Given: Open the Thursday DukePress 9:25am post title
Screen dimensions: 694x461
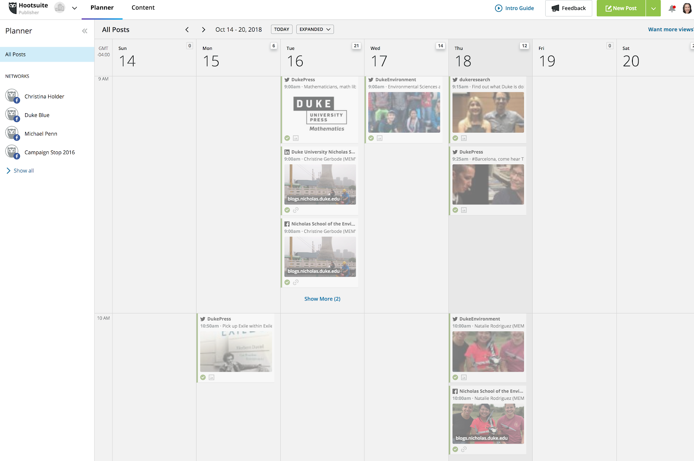Looking at the screenshot, I should 471,152.
